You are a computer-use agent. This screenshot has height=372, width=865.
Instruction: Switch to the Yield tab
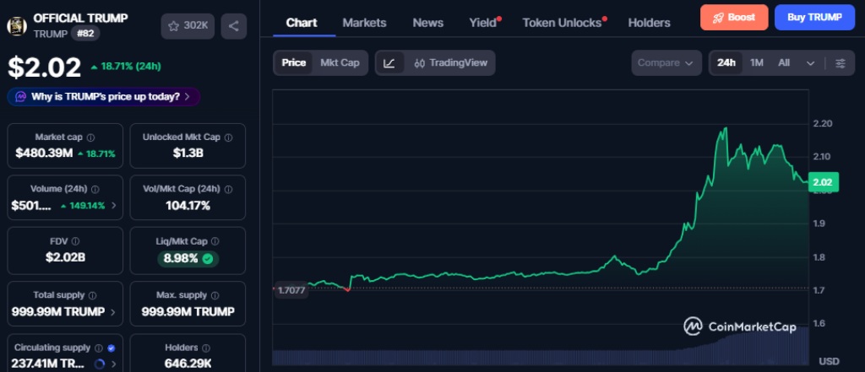coord(482,23)
